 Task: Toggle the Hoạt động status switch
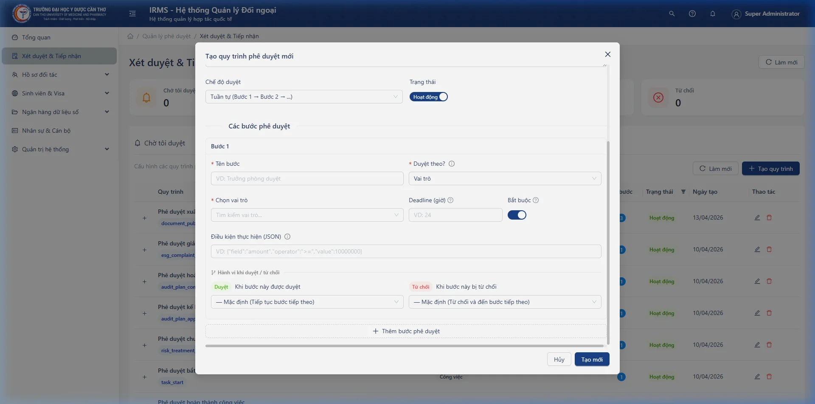[429, 97]
